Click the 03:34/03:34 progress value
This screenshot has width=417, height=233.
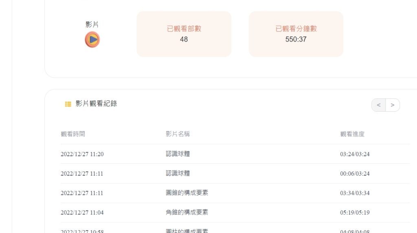[x=355, y=193]
